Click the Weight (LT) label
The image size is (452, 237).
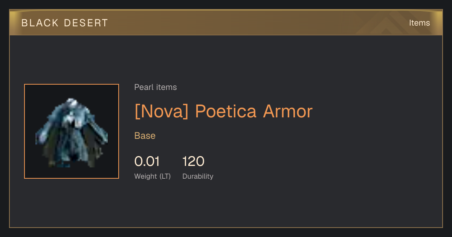point(153,176)
